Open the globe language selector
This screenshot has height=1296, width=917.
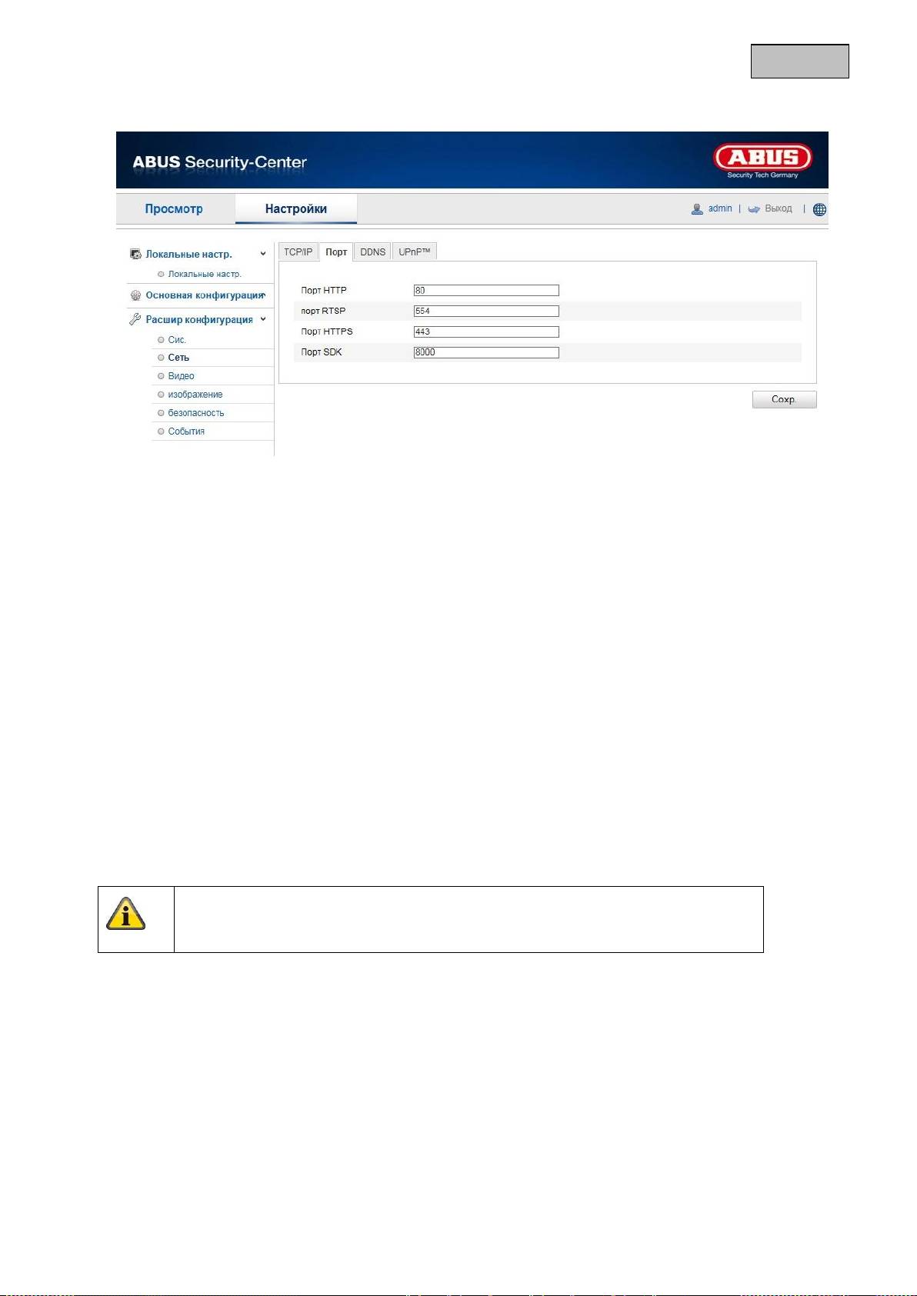tap(819, 209)
